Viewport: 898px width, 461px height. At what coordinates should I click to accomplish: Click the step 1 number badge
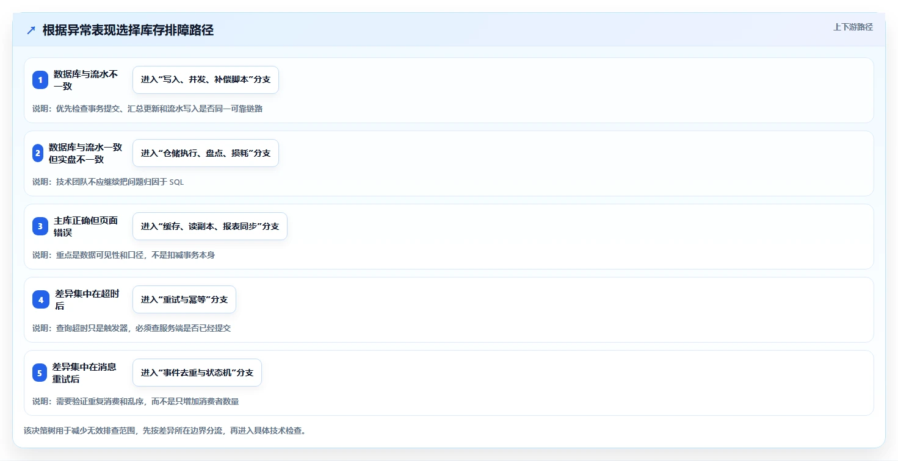point(40,80)
